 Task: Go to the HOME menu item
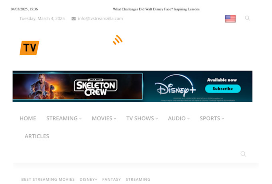point(28,118)
